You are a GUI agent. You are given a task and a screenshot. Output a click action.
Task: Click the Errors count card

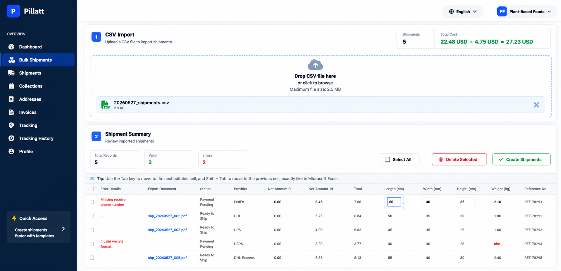coord(223,159)
